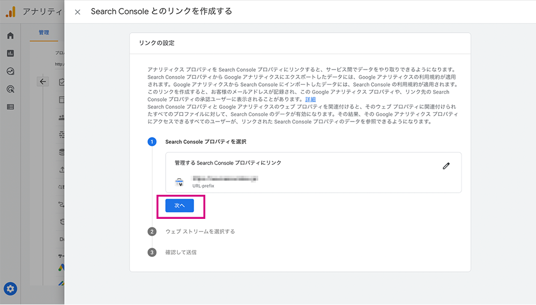Image resolution: width=536 pixels, height=305 pixels.
Task: Click the Google Analytics logo
Action: pyautogui.click(x=11, y=12)
